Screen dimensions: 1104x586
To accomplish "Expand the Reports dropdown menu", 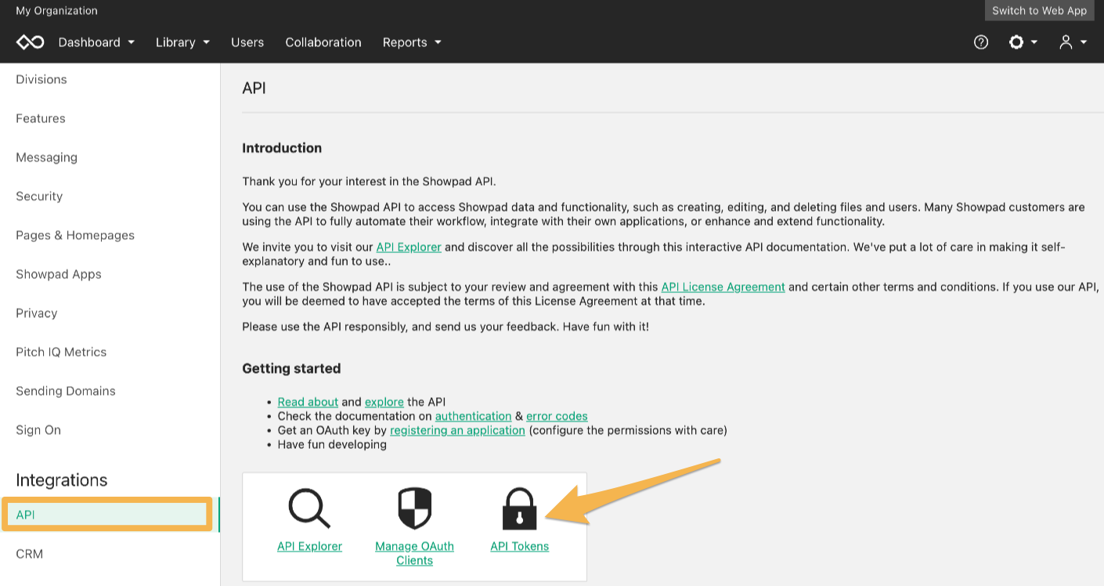I will click(412, 42).
